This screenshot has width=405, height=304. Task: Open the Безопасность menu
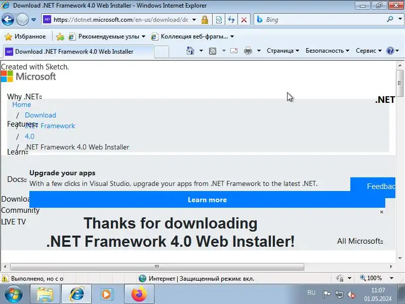coord(327,51)
